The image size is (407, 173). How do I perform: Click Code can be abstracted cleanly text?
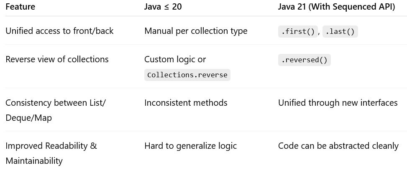338,146
